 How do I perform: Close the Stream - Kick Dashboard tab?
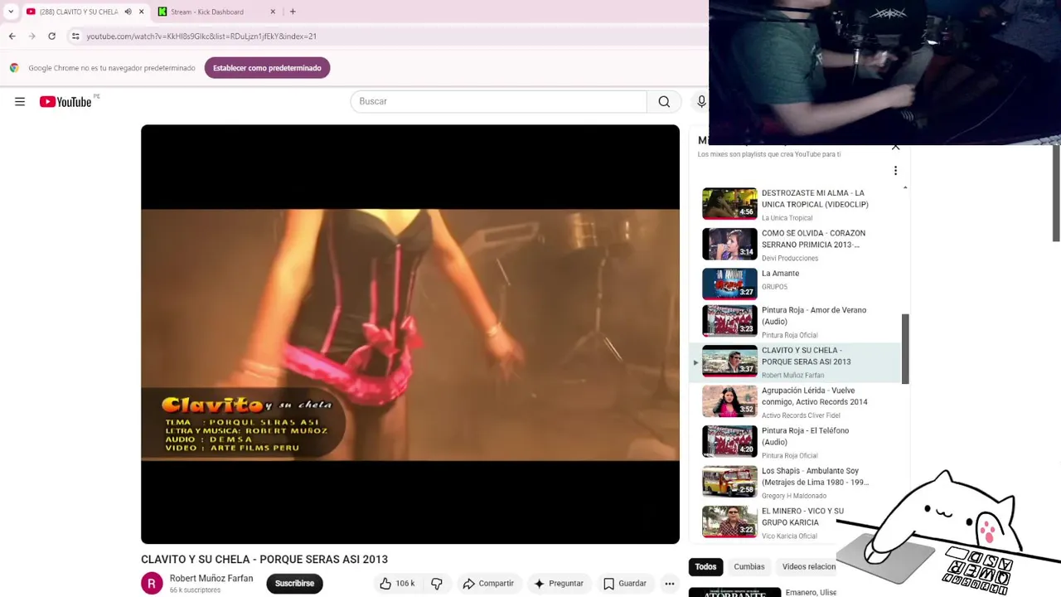pos(274,12)
